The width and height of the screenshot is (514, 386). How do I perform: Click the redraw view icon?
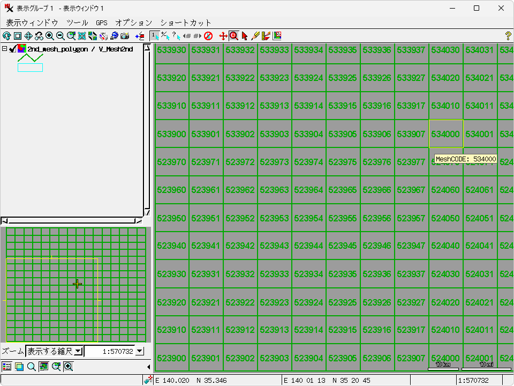pyautogui.click(x=6, y=36)
